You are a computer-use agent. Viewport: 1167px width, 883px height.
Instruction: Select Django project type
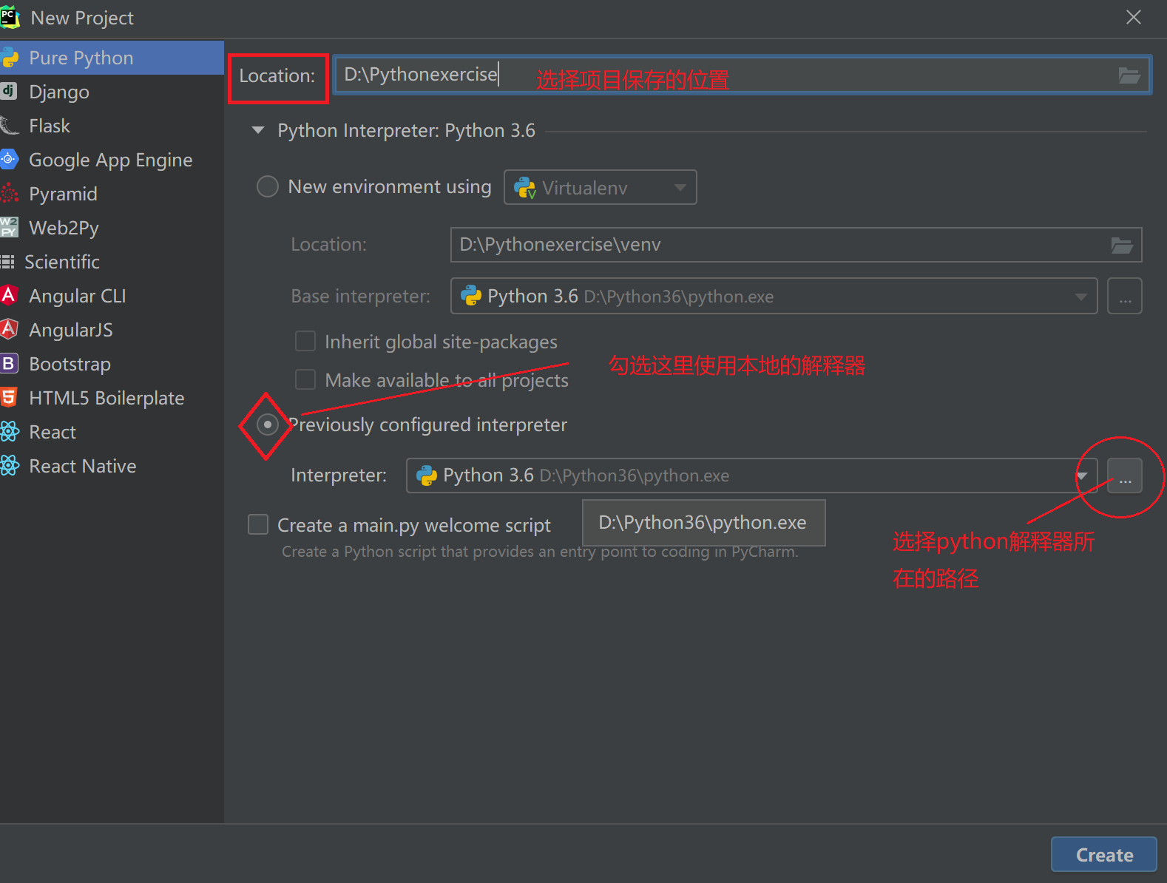click(111, 92)
